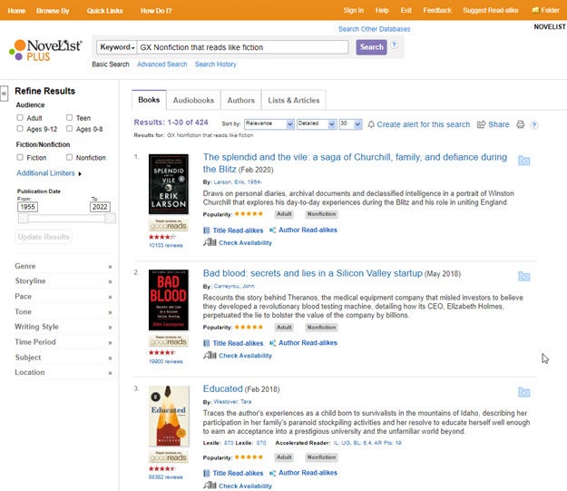Open the Keyword search field dropdown
The width and height of the screenshot is (567, 491).
(118, 47)
